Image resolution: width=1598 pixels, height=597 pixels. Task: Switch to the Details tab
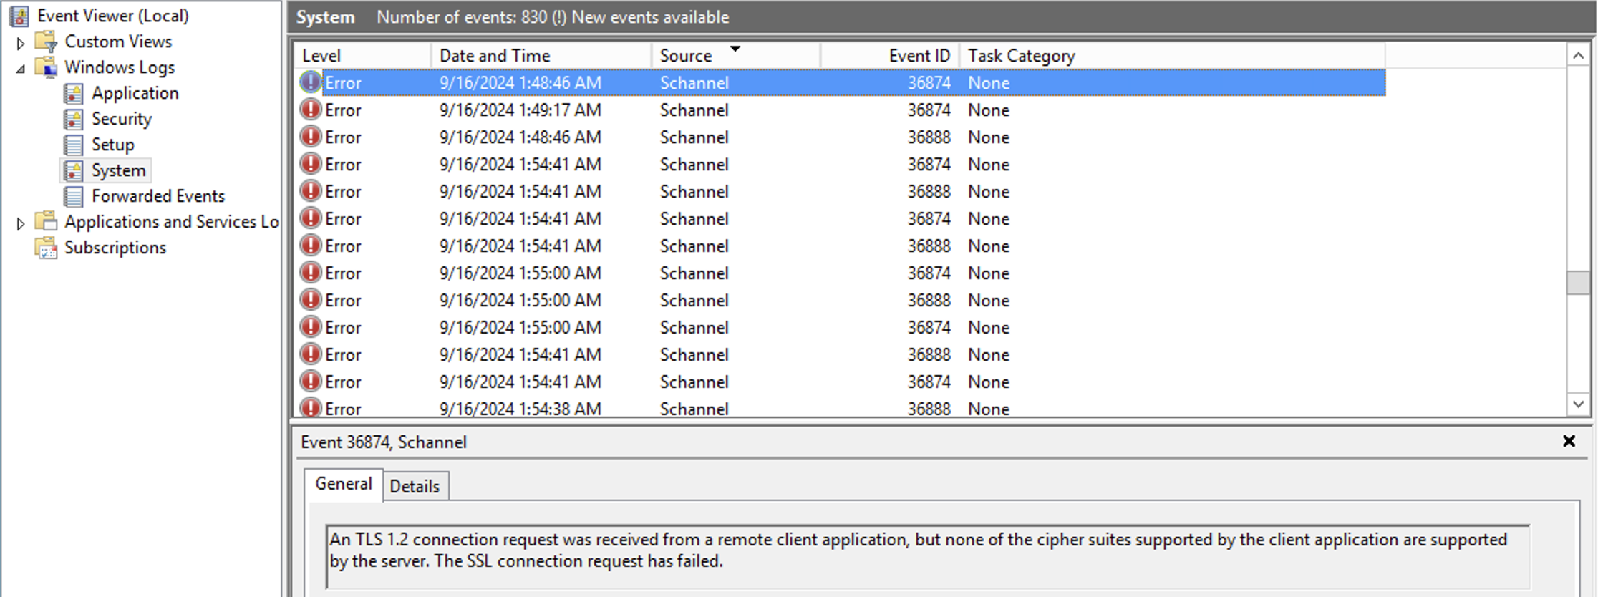tap(415, 486)
